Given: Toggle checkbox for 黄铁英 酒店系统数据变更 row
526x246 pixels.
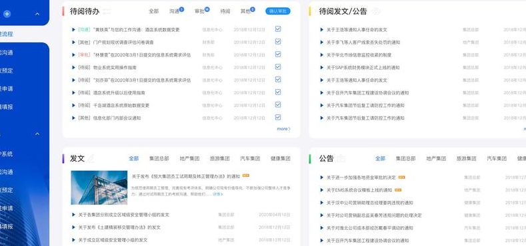Looking at the screenshot, I should (x=278, y=29).
